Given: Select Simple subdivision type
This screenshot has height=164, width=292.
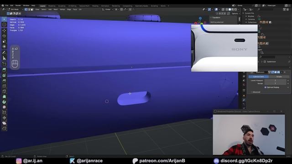Looking at the screenshot, I should tap(279, 77).
